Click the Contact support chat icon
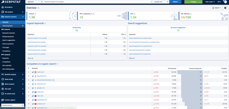229x109 pixels. [3, 100]
